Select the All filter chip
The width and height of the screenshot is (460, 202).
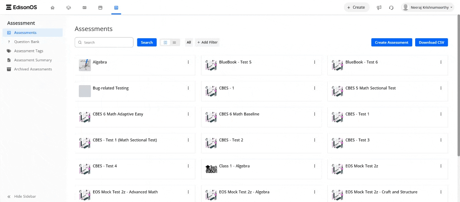189,43
